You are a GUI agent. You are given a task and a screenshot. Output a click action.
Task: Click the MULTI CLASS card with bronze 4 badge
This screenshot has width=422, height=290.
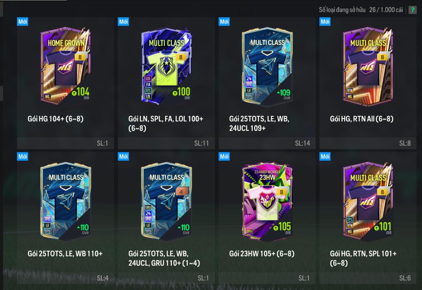[166, 201]
